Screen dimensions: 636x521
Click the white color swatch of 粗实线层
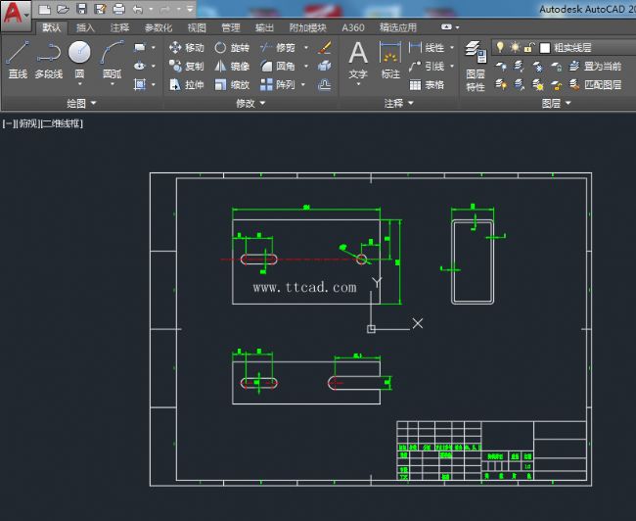545,48
